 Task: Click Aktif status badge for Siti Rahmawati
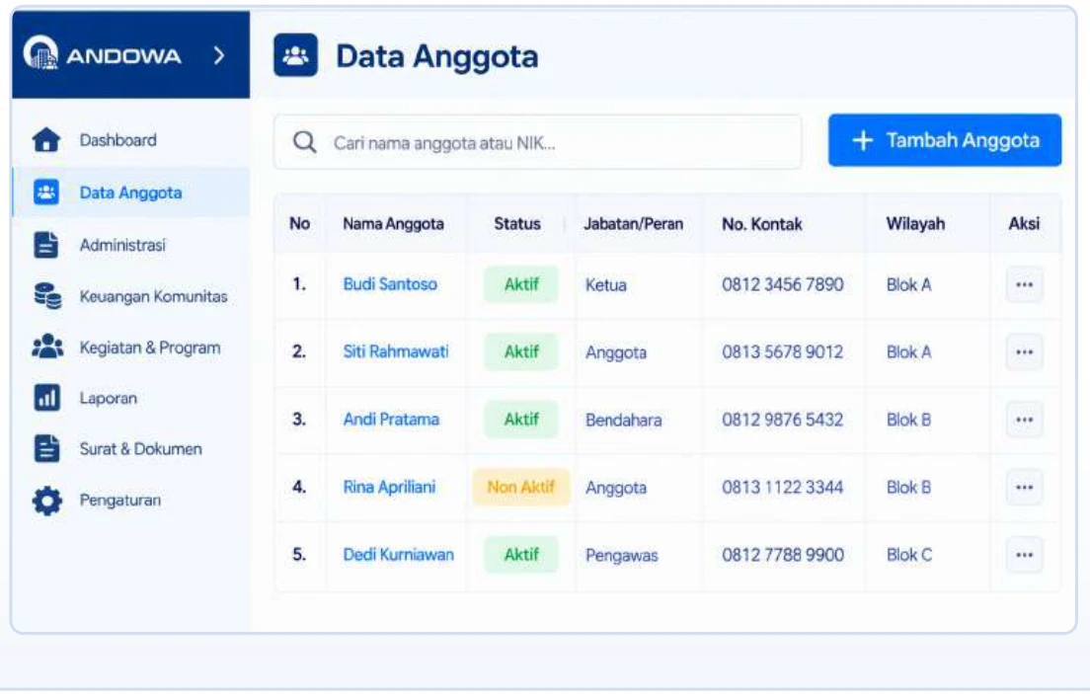[x=521, y=351]
